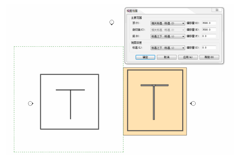239x155 pixels.
Task: Click the 底 offset field showing 0.0
Action: pos(209,36)
